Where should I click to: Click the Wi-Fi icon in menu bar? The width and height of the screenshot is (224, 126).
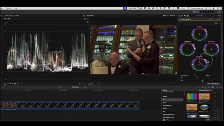pyautogui.click(x=174, y=8)
